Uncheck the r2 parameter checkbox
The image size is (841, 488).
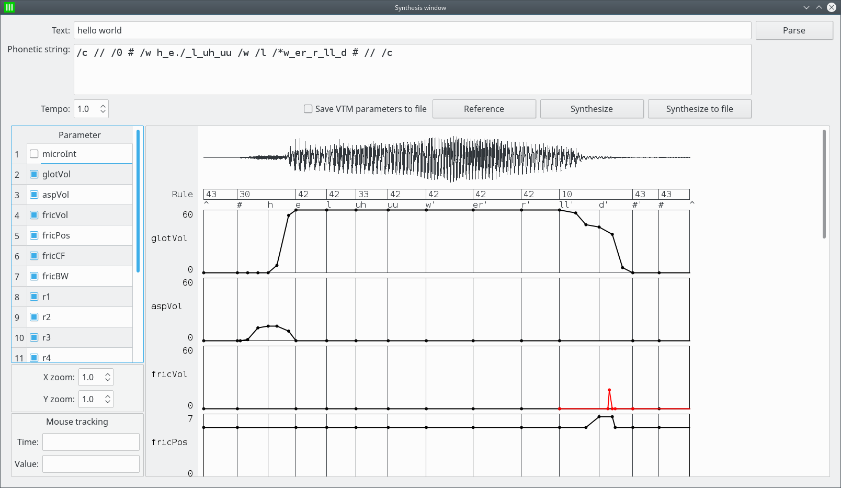34,317
